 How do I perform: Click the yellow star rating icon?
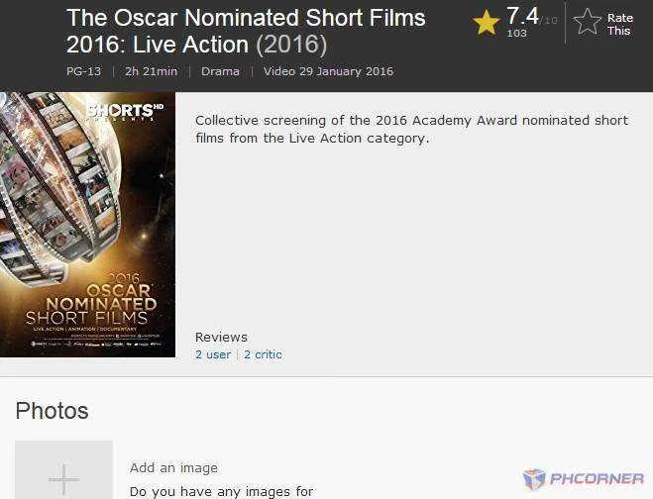pyautogui.click(x=486, y=23)
